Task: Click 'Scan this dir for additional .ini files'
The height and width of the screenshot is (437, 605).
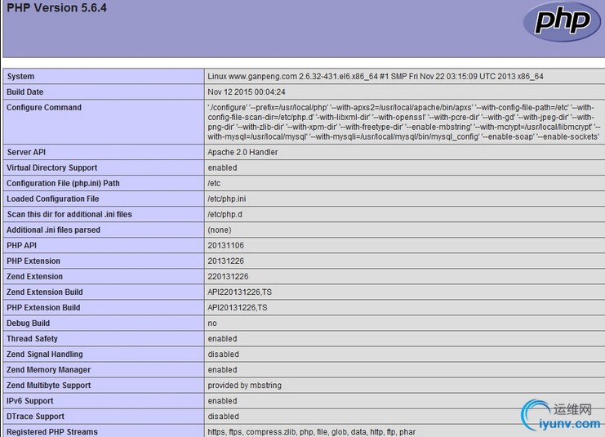Action: point(69,214)
